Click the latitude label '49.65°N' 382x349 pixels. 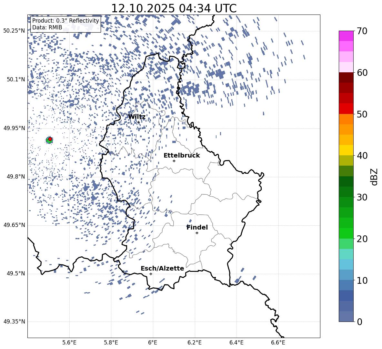pos(14,225)
